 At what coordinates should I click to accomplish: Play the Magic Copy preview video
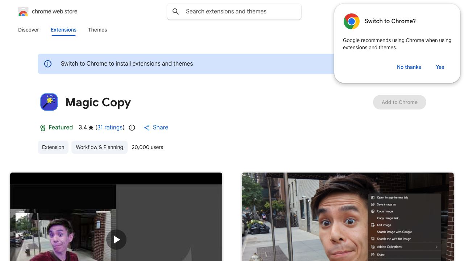(x=116, y=240)
